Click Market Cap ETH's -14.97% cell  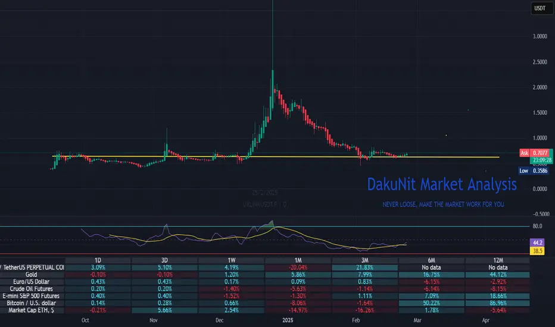(298, 310)
